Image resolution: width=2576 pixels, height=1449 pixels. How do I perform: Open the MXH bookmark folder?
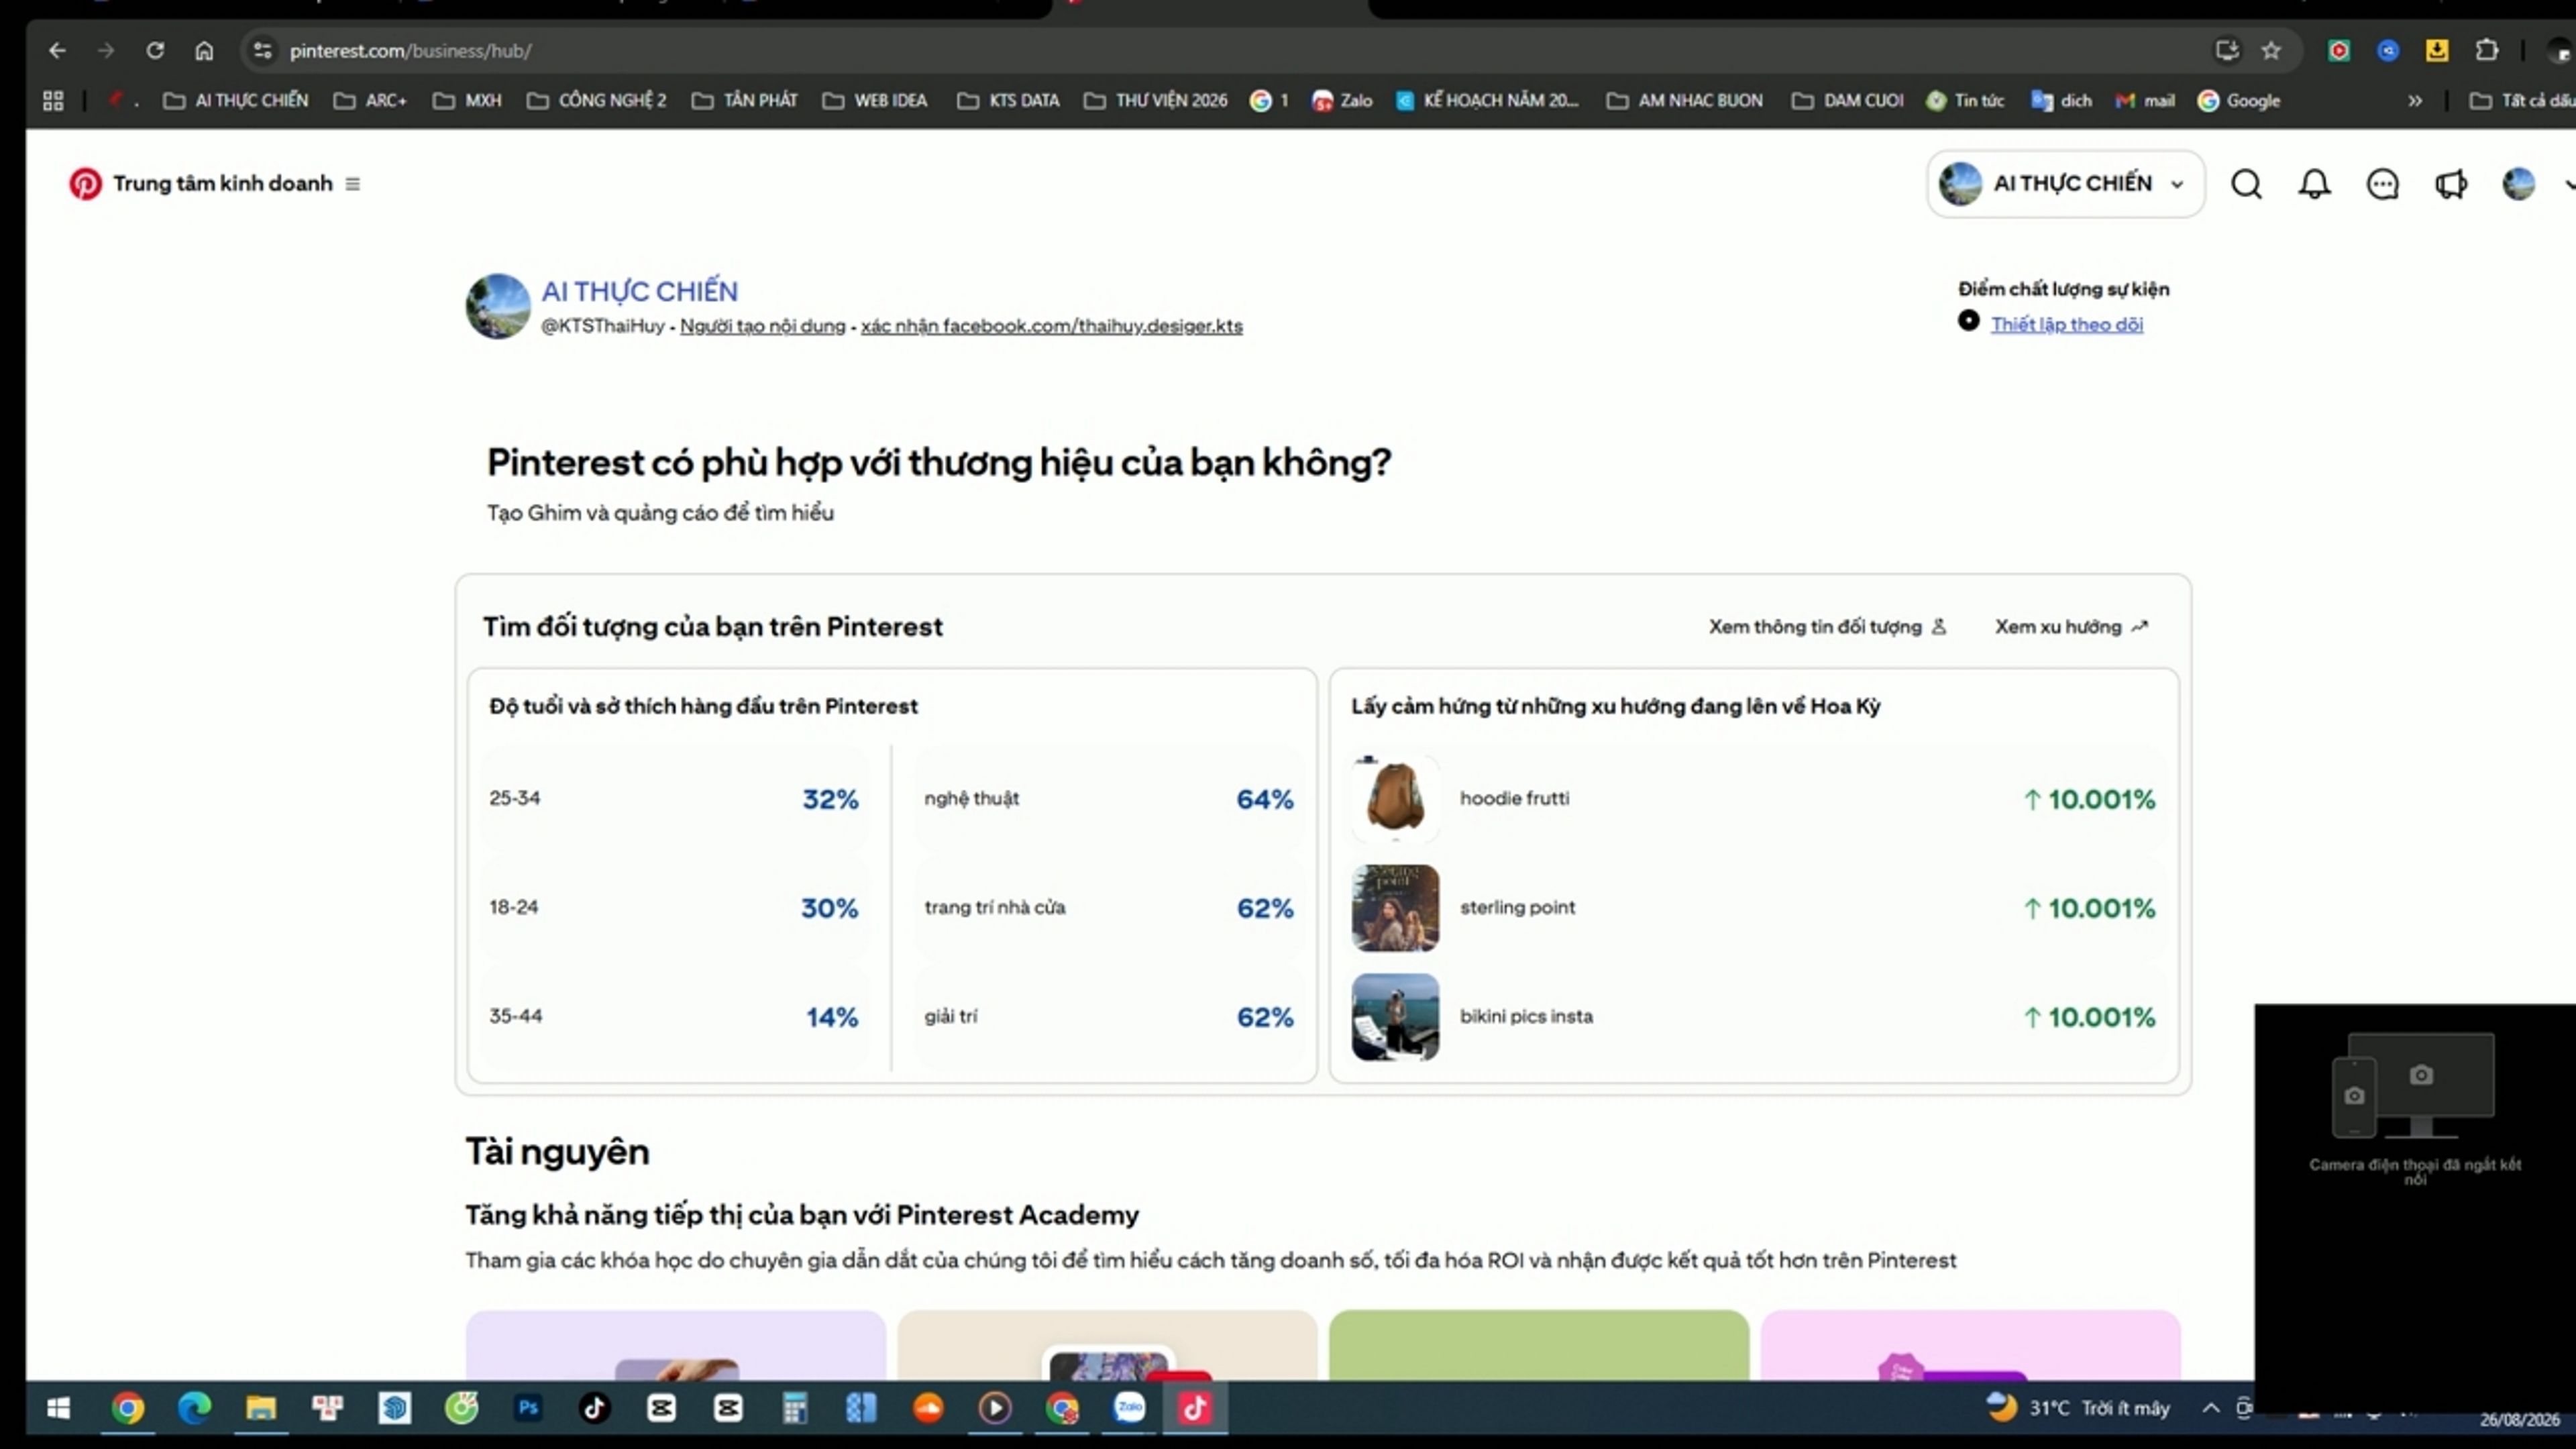[467, 100]
